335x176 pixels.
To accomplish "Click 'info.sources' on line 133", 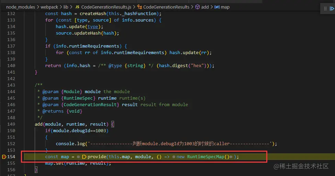I will 137,20.
